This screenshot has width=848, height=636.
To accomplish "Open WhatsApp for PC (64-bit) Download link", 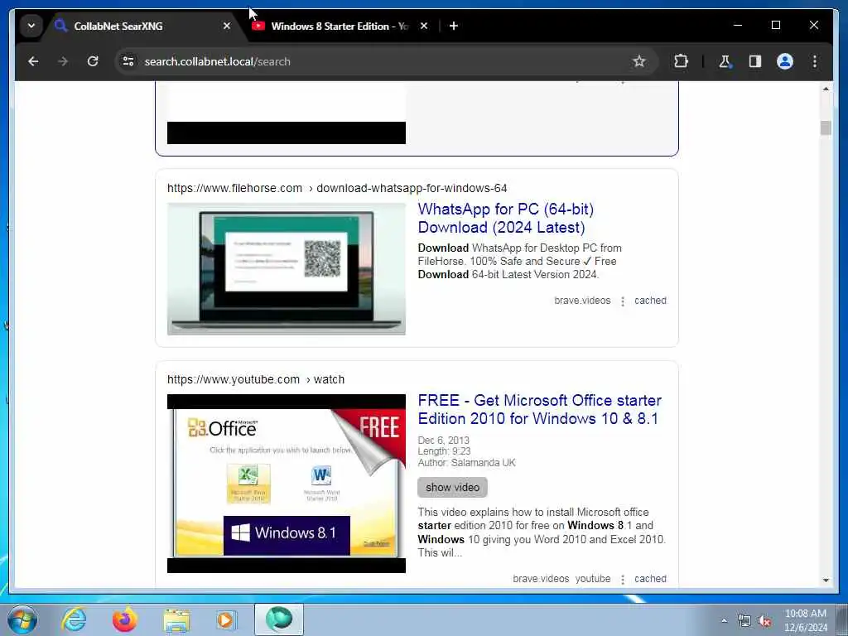I will click(x=506, y=218).
